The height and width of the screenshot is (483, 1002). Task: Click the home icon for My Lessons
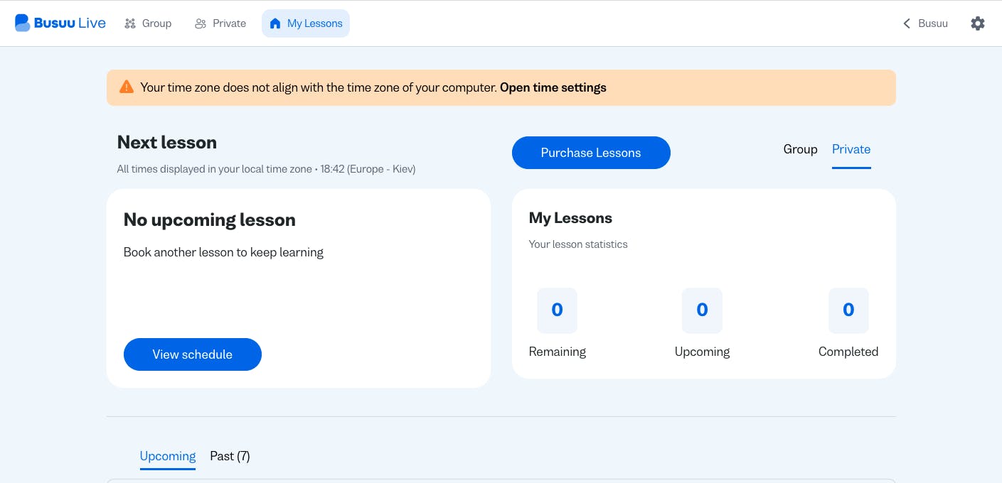[x=275, y=23]
